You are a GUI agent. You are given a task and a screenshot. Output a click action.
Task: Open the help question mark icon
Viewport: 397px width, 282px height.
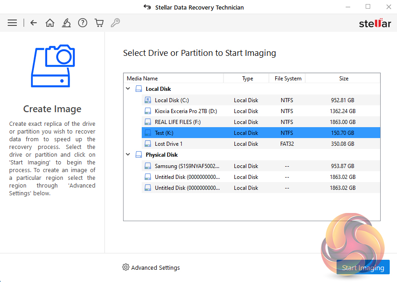(82, 23)
